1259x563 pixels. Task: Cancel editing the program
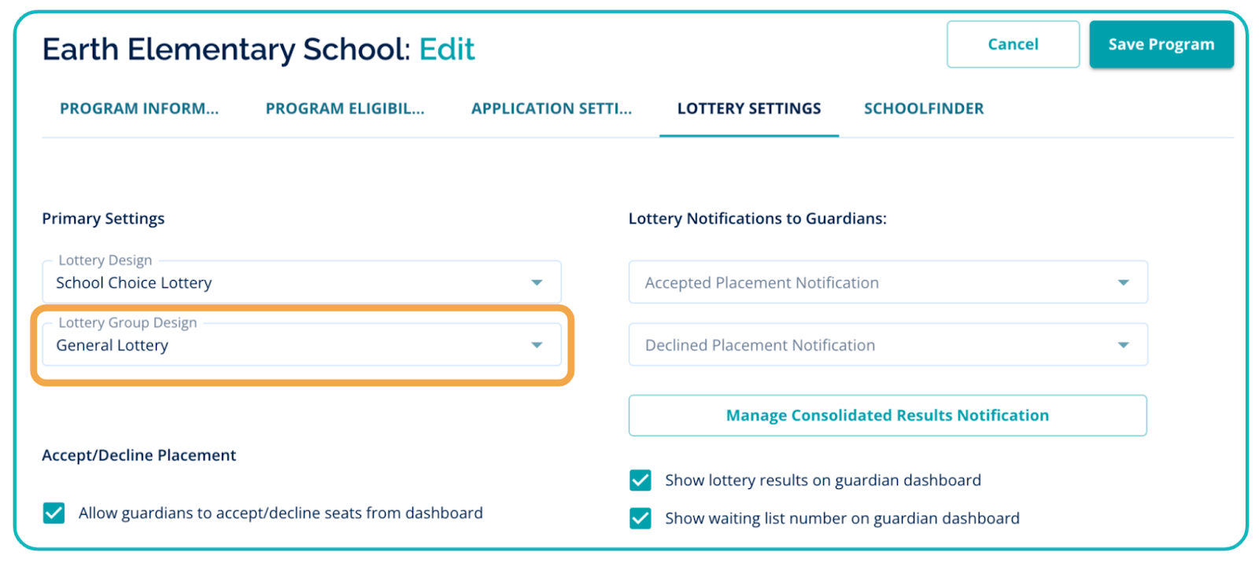pos(1013,45)
